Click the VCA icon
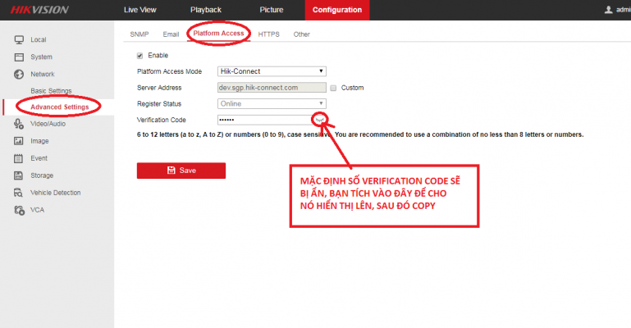 pyautogui.click(x=19, y=210)
